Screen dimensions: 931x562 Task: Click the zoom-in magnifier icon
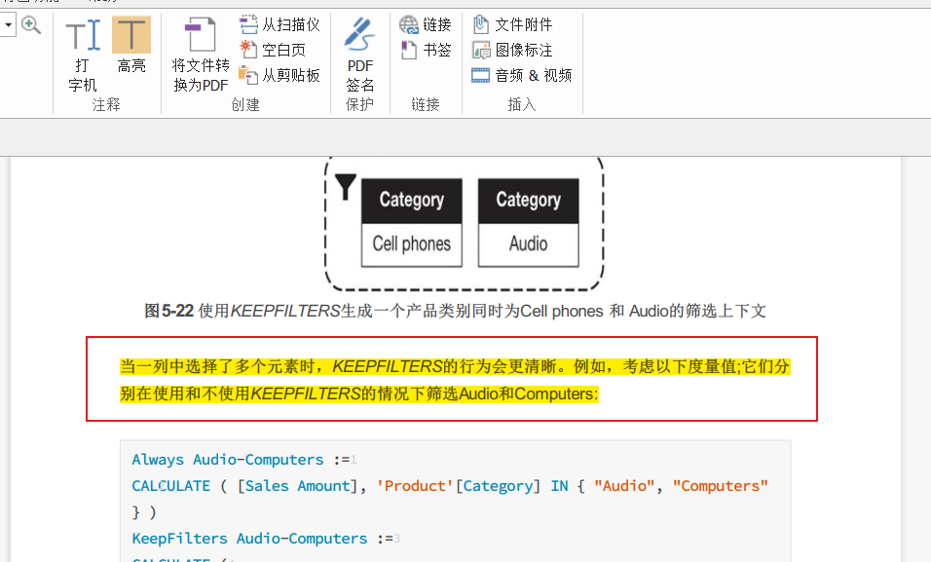[31, 25]
